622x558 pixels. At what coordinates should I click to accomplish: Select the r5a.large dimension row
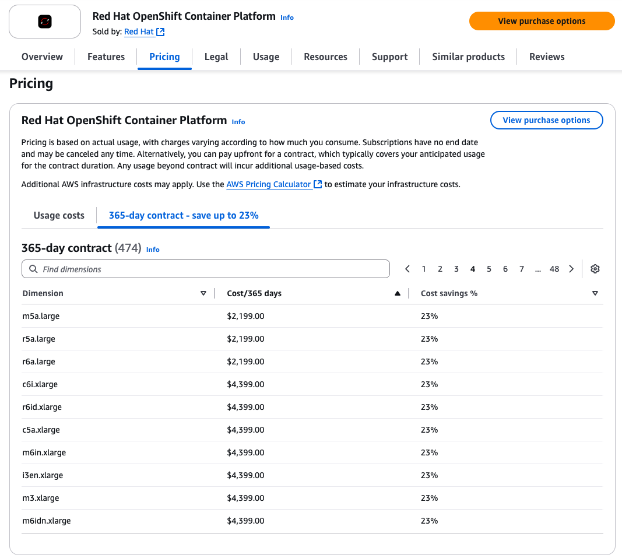click(312, 339)
